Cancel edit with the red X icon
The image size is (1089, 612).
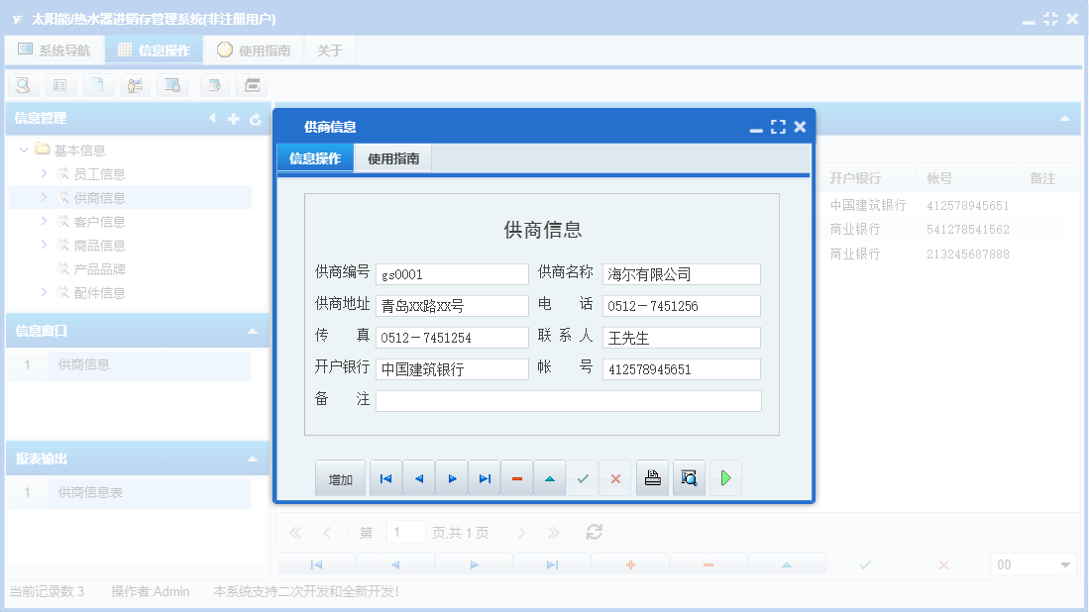[615, 477]
